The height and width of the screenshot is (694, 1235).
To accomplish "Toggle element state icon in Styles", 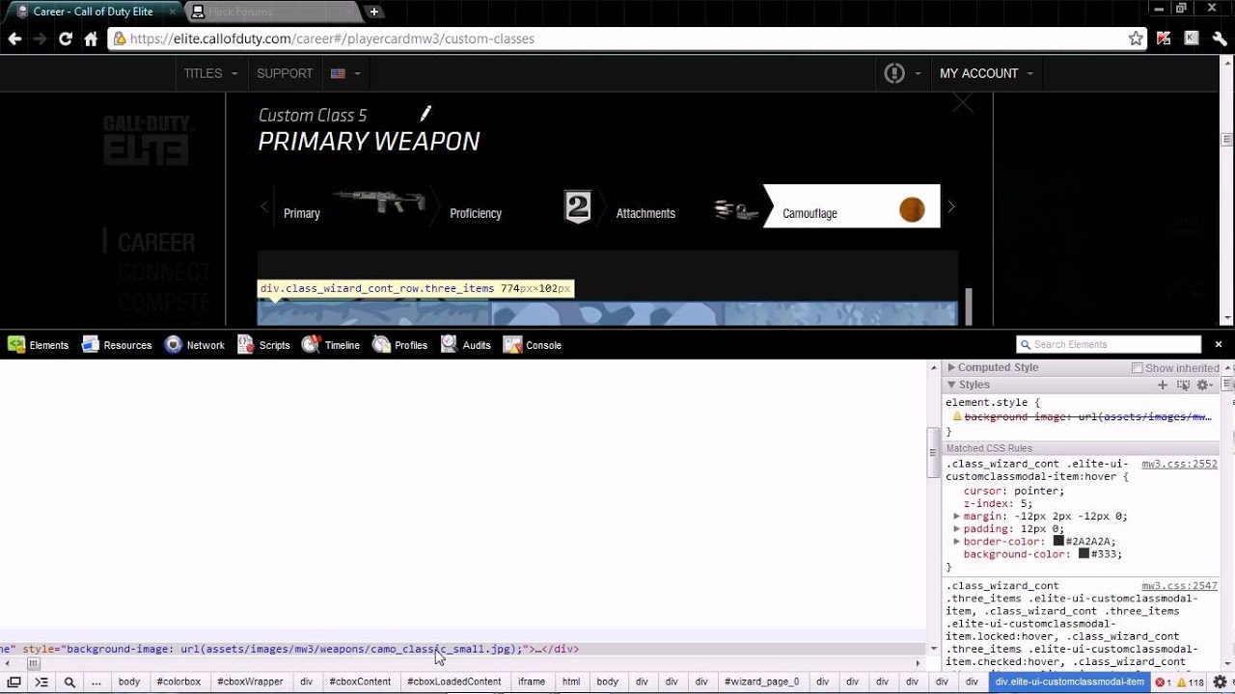I will click(x=1183, y=385).
